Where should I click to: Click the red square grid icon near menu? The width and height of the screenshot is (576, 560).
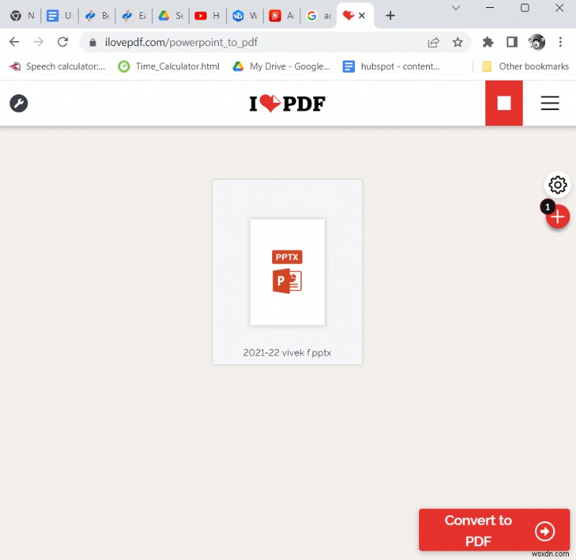(x=504, y=103)
